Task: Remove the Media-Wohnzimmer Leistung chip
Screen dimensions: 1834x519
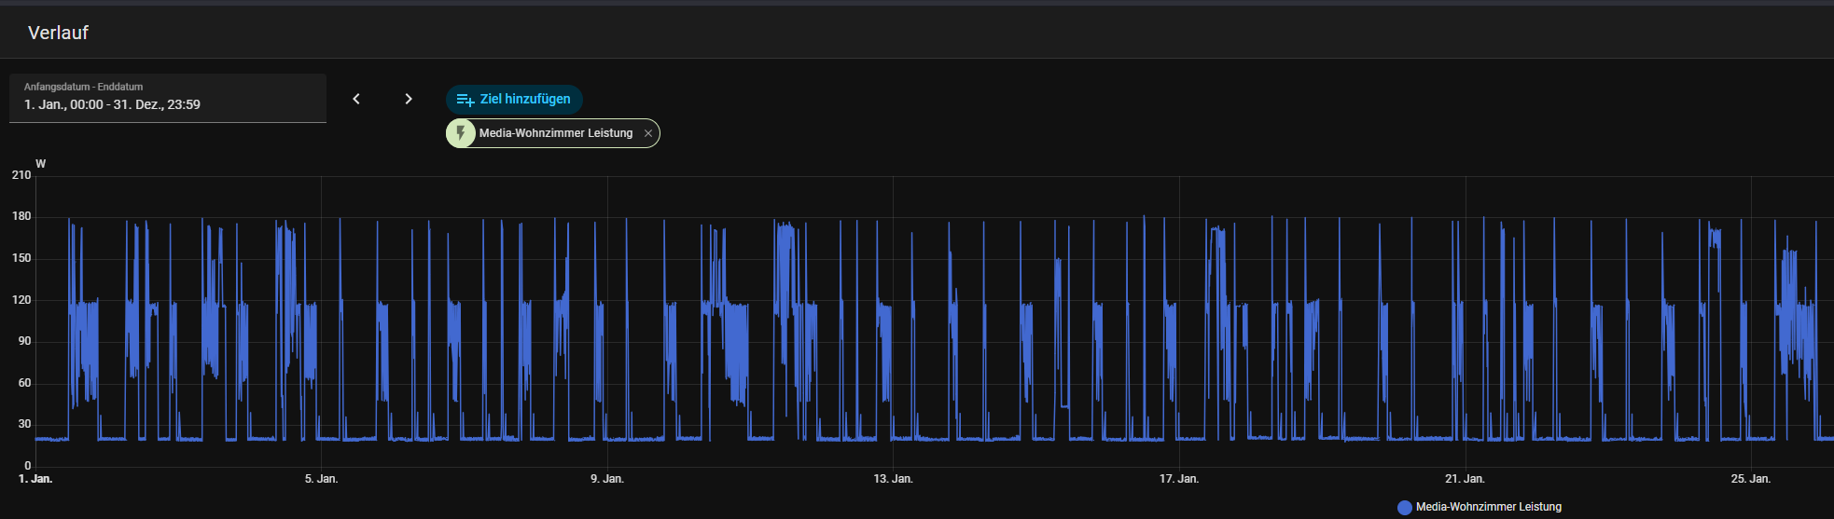Action: point(648,133)
